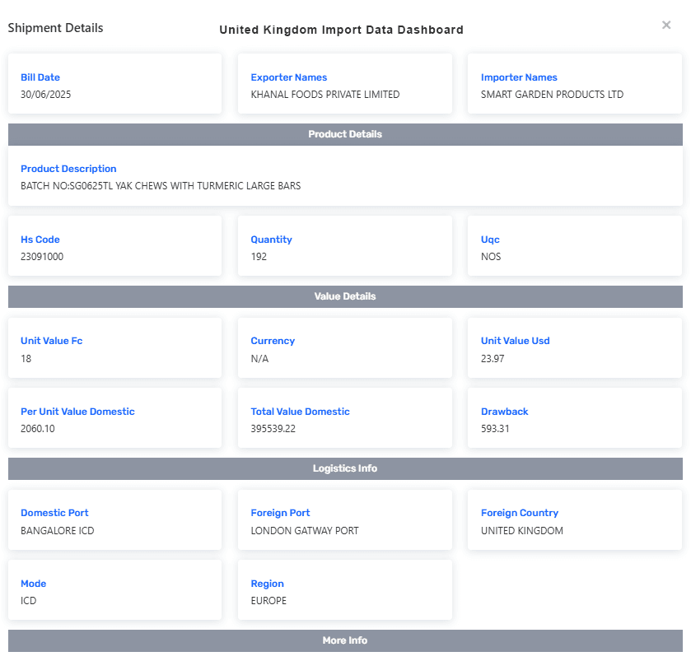Viewport: 691px width, 661px height.
Task: Close the Shipment Details dialog
Action: pos(666,25)
